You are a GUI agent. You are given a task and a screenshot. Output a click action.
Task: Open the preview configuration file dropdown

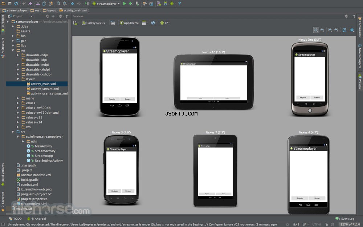(x=76, y=23)
